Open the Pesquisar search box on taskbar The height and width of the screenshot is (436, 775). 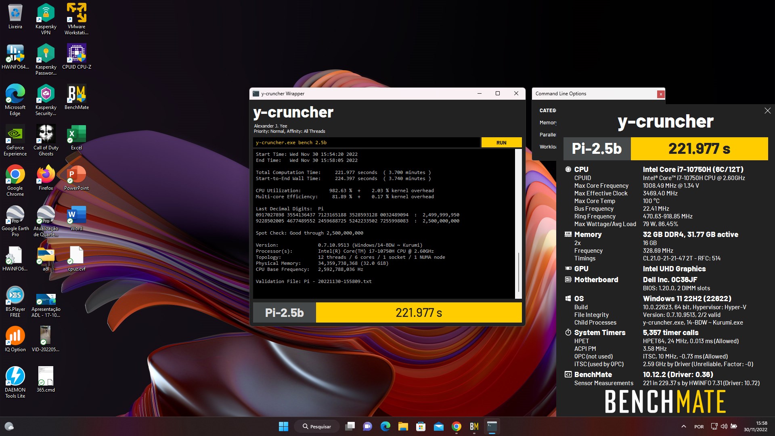click(317, 426)
